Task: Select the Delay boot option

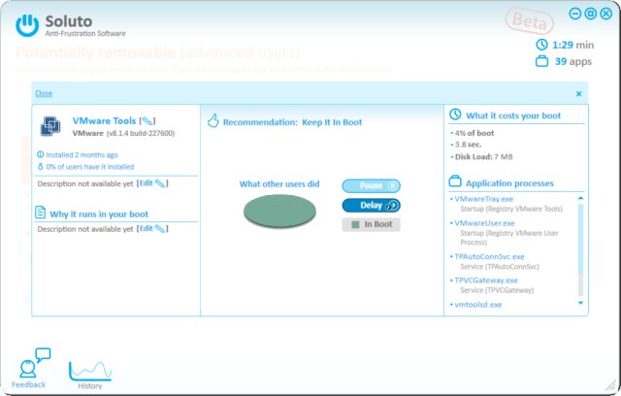Action: [371, 205]
